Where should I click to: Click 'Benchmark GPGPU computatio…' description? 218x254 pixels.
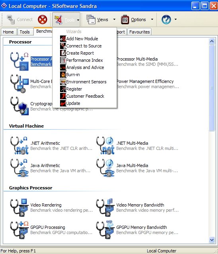click(61, 232)
